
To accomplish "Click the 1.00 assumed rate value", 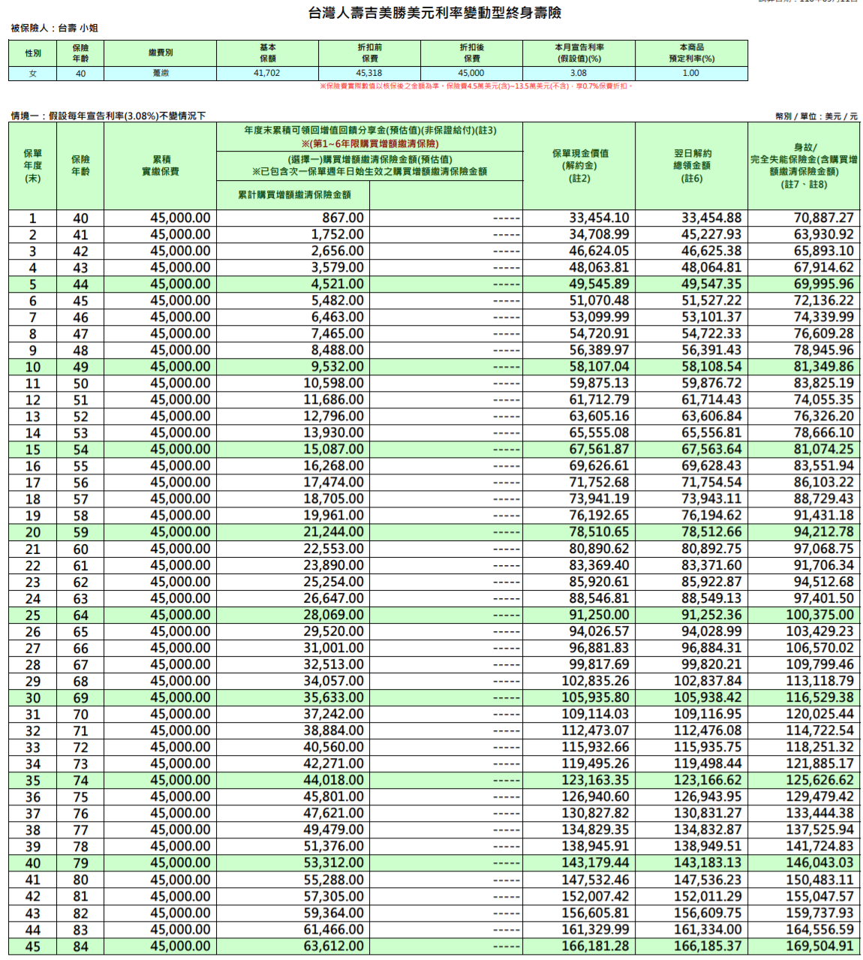I will tap(692, 74).
